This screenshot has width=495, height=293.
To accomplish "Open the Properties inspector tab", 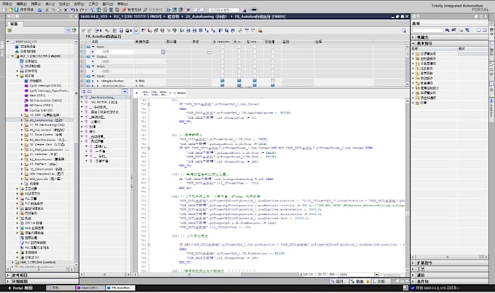I will (339, 281).
